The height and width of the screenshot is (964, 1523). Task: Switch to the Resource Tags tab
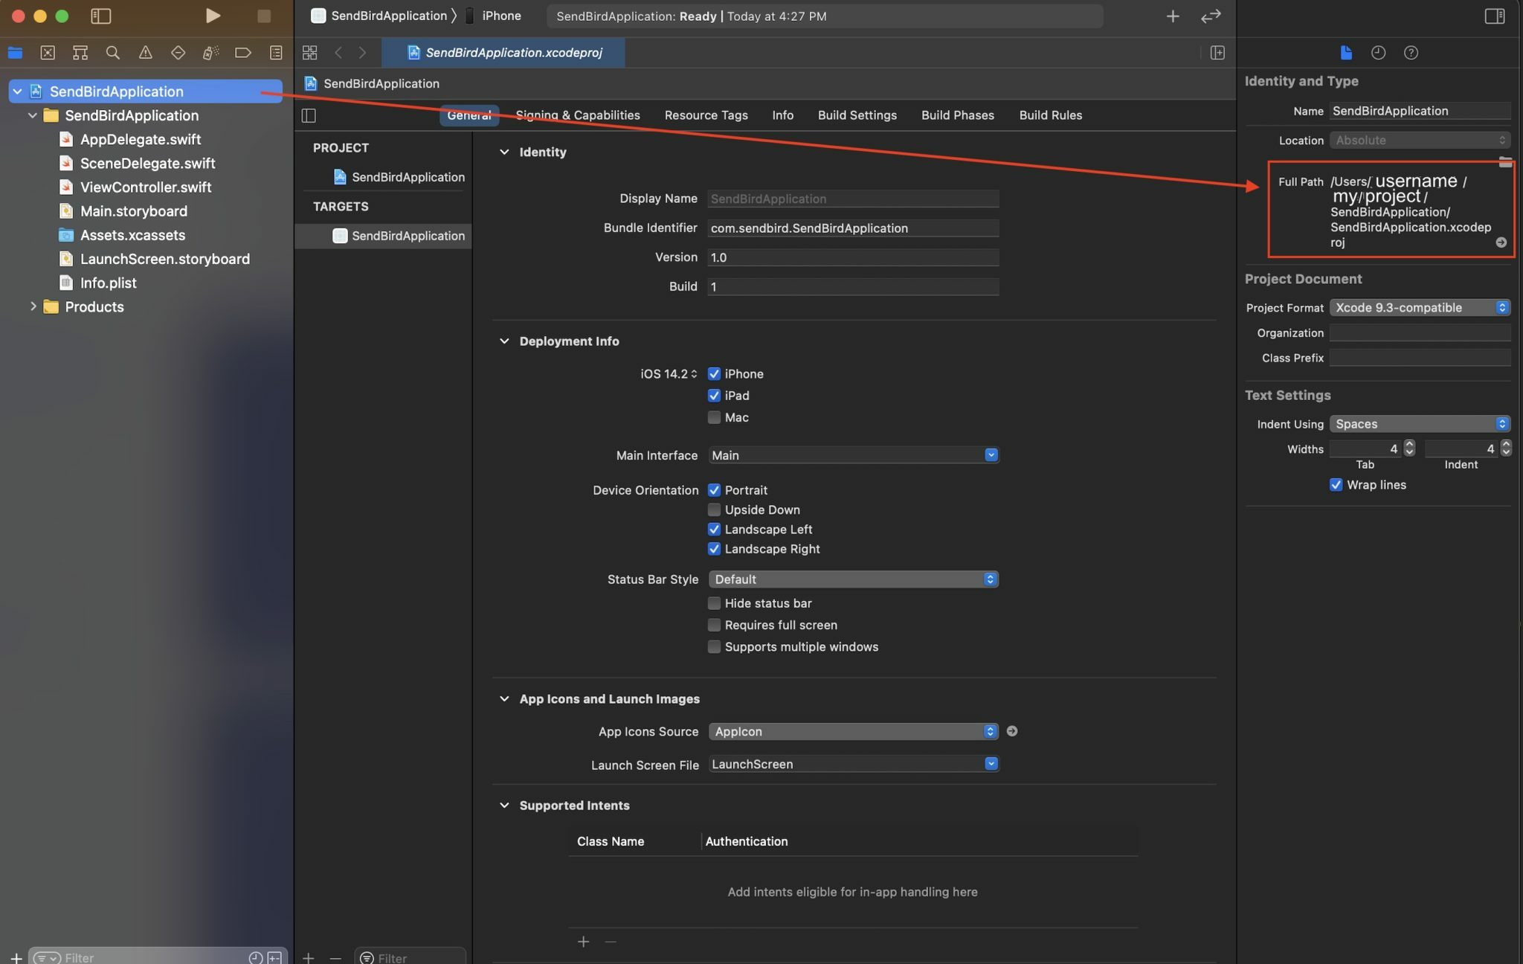point(706,115)
